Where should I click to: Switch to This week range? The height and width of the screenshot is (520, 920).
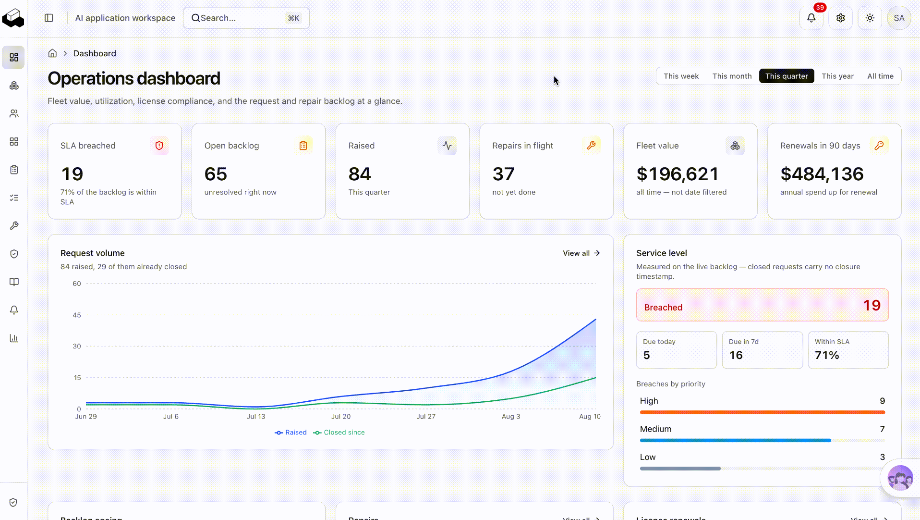pos(681,76)
